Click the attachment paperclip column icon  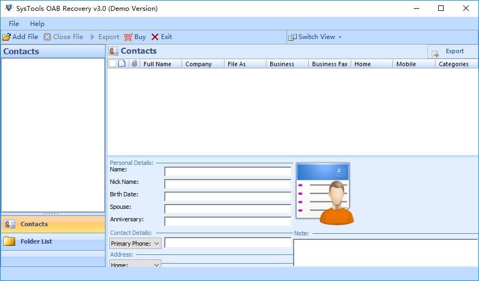134,63
